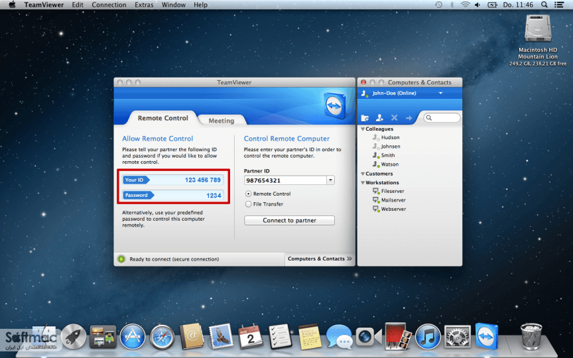Image resolution: width=573 pixels, height=358 pixels.
Task: Click the green ready status icon
Action: click(x=121, y=259)
